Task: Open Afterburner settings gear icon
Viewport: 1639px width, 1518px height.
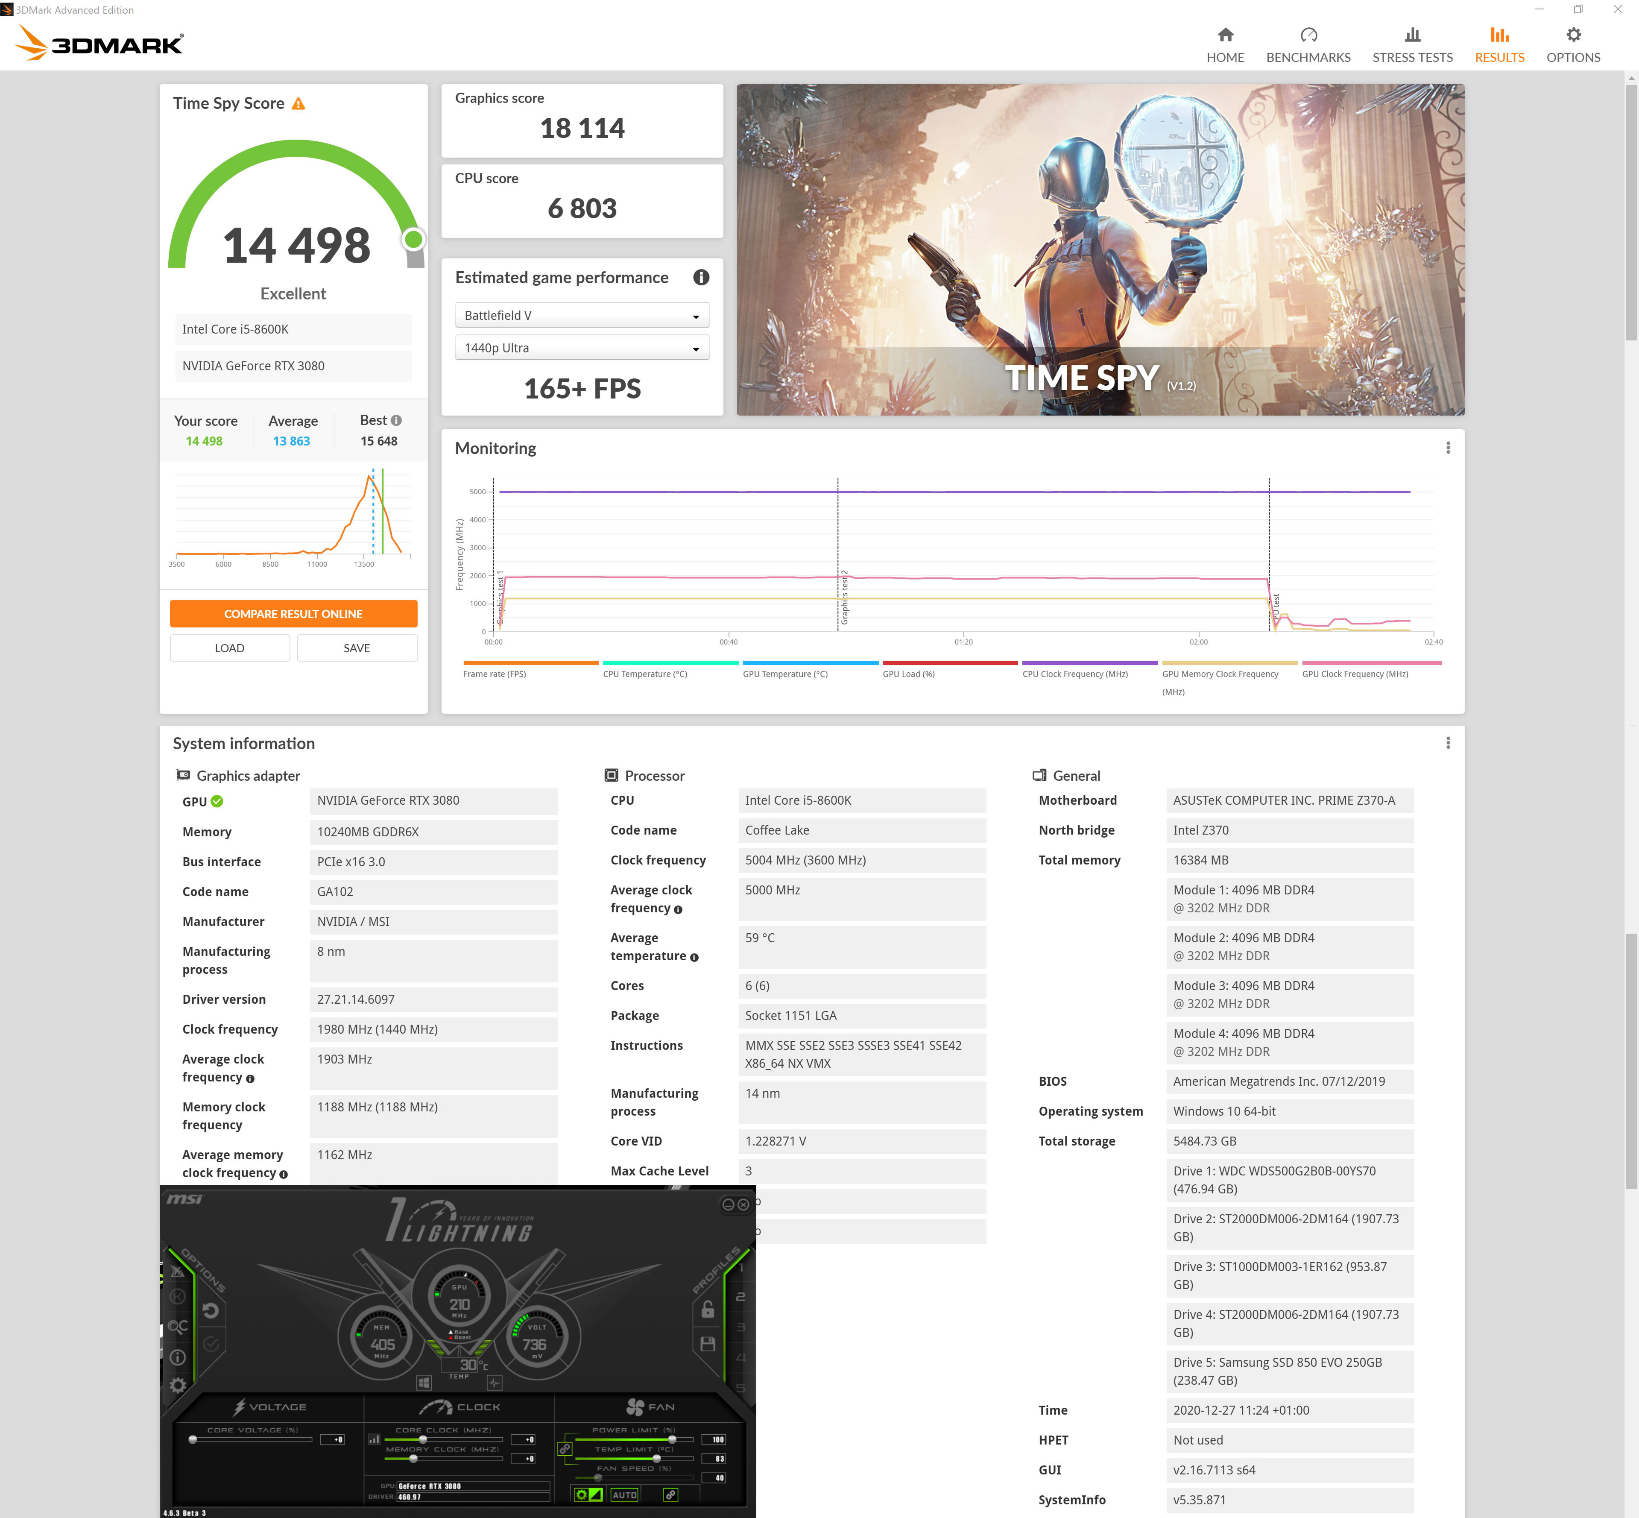Action: pos(177,1386)
